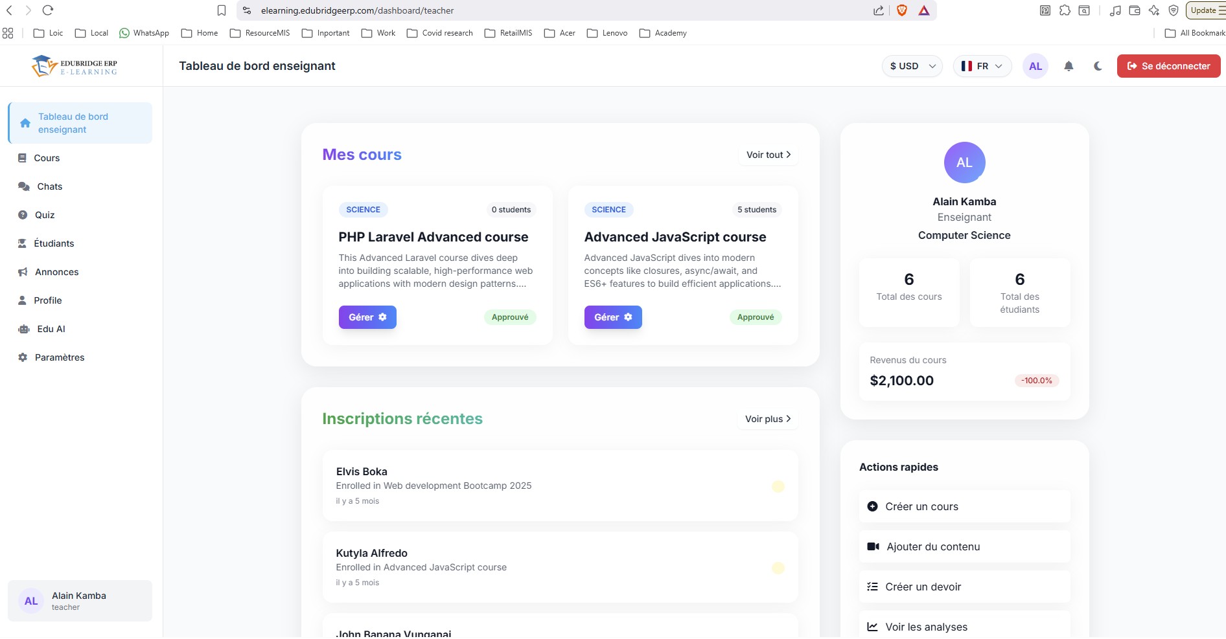Click the Quiz sidebar icon
Viewport: 1226px width, 639px height.
[x=23, y=215]
